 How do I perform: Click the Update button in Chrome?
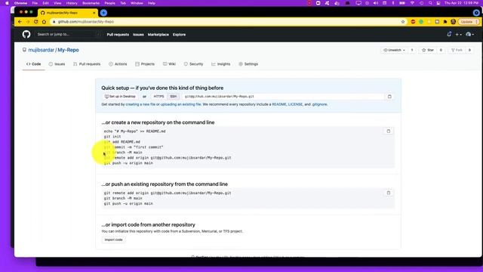(x=469, y=22)
